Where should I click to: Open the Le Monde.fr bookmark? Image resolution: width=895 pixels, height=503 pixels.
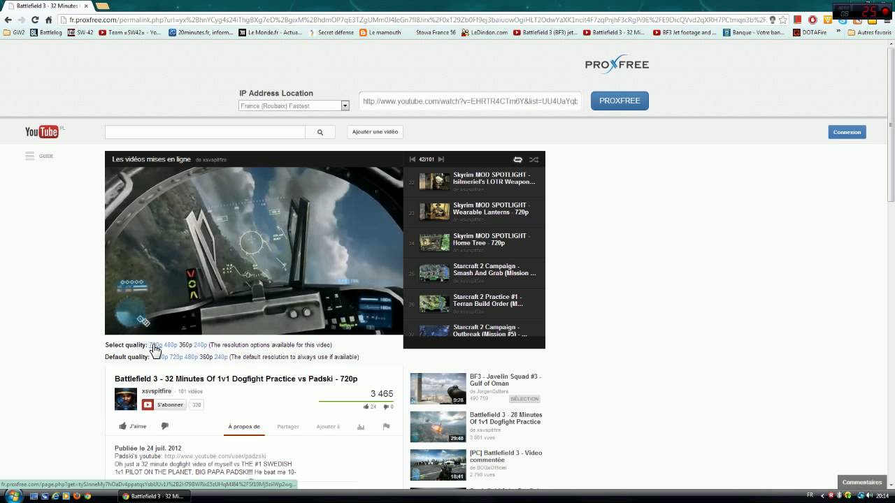(x=271, y=32)
